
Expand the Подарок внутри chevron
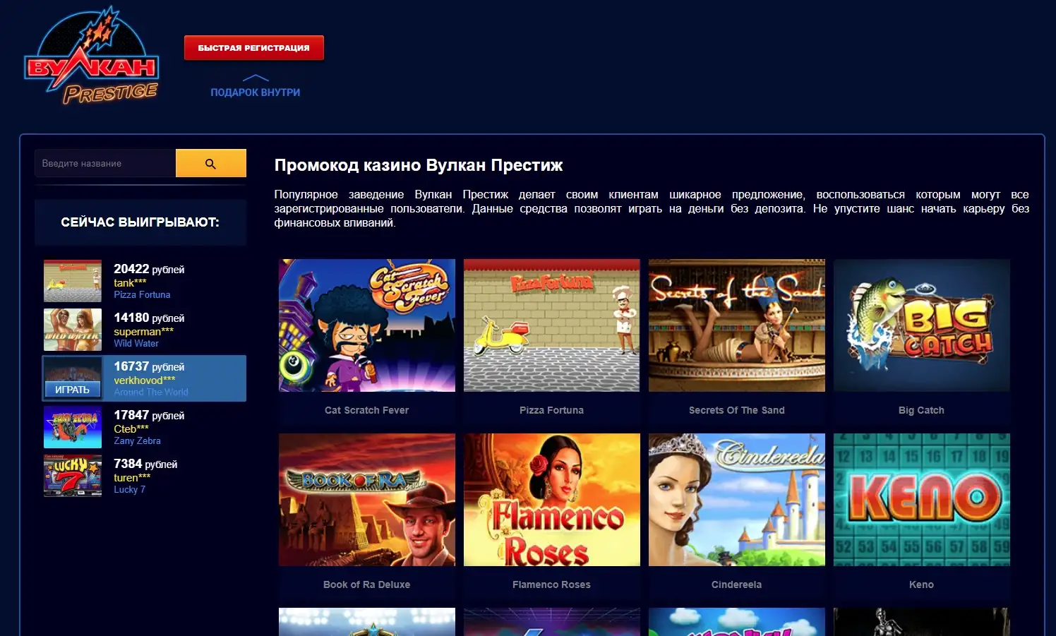255,78
